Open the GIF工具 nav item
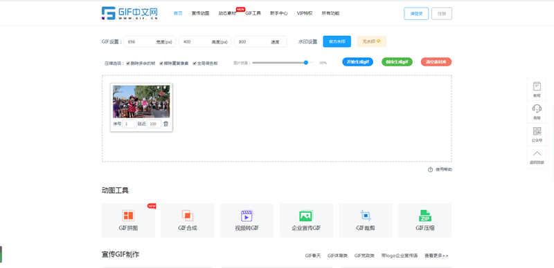 253,13
